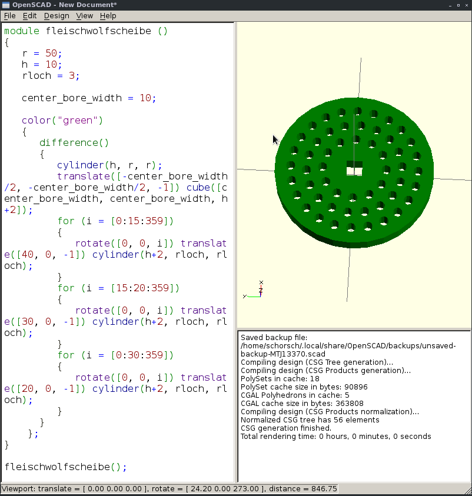Click the OpenSCAD window icon in title bar
Viewport: 472px width, 496px height.
[6, 5]
